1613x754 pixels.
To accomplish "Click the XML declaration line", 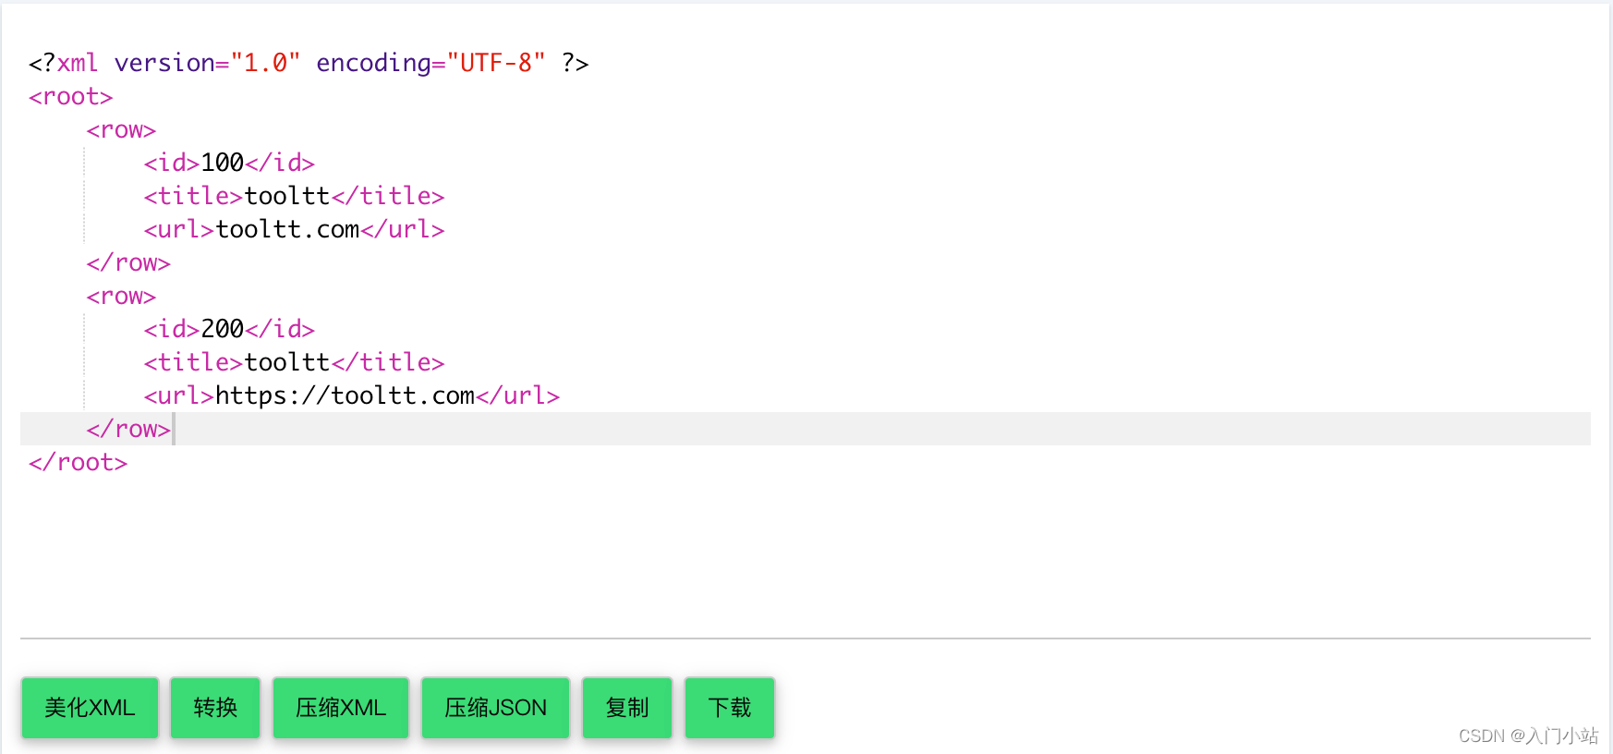I will (309, 63).
